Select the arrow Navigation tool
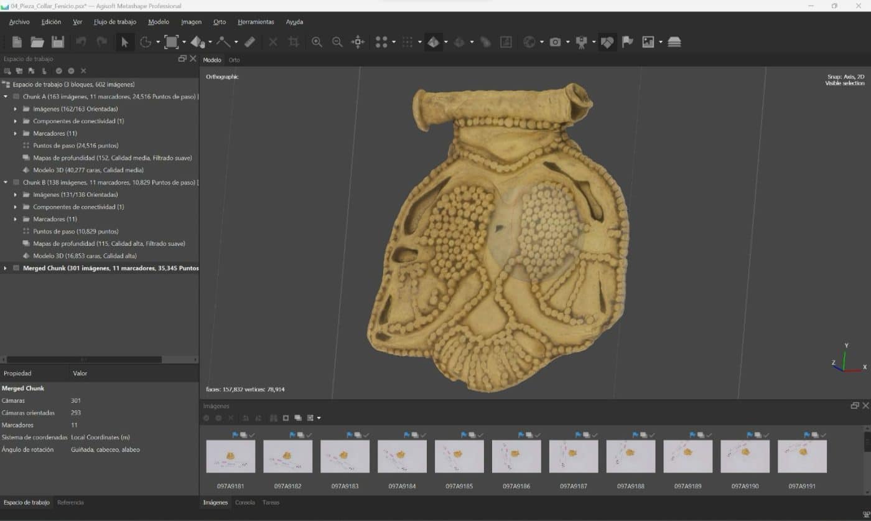This screenshot has width=871, height=521. point(125,42)
